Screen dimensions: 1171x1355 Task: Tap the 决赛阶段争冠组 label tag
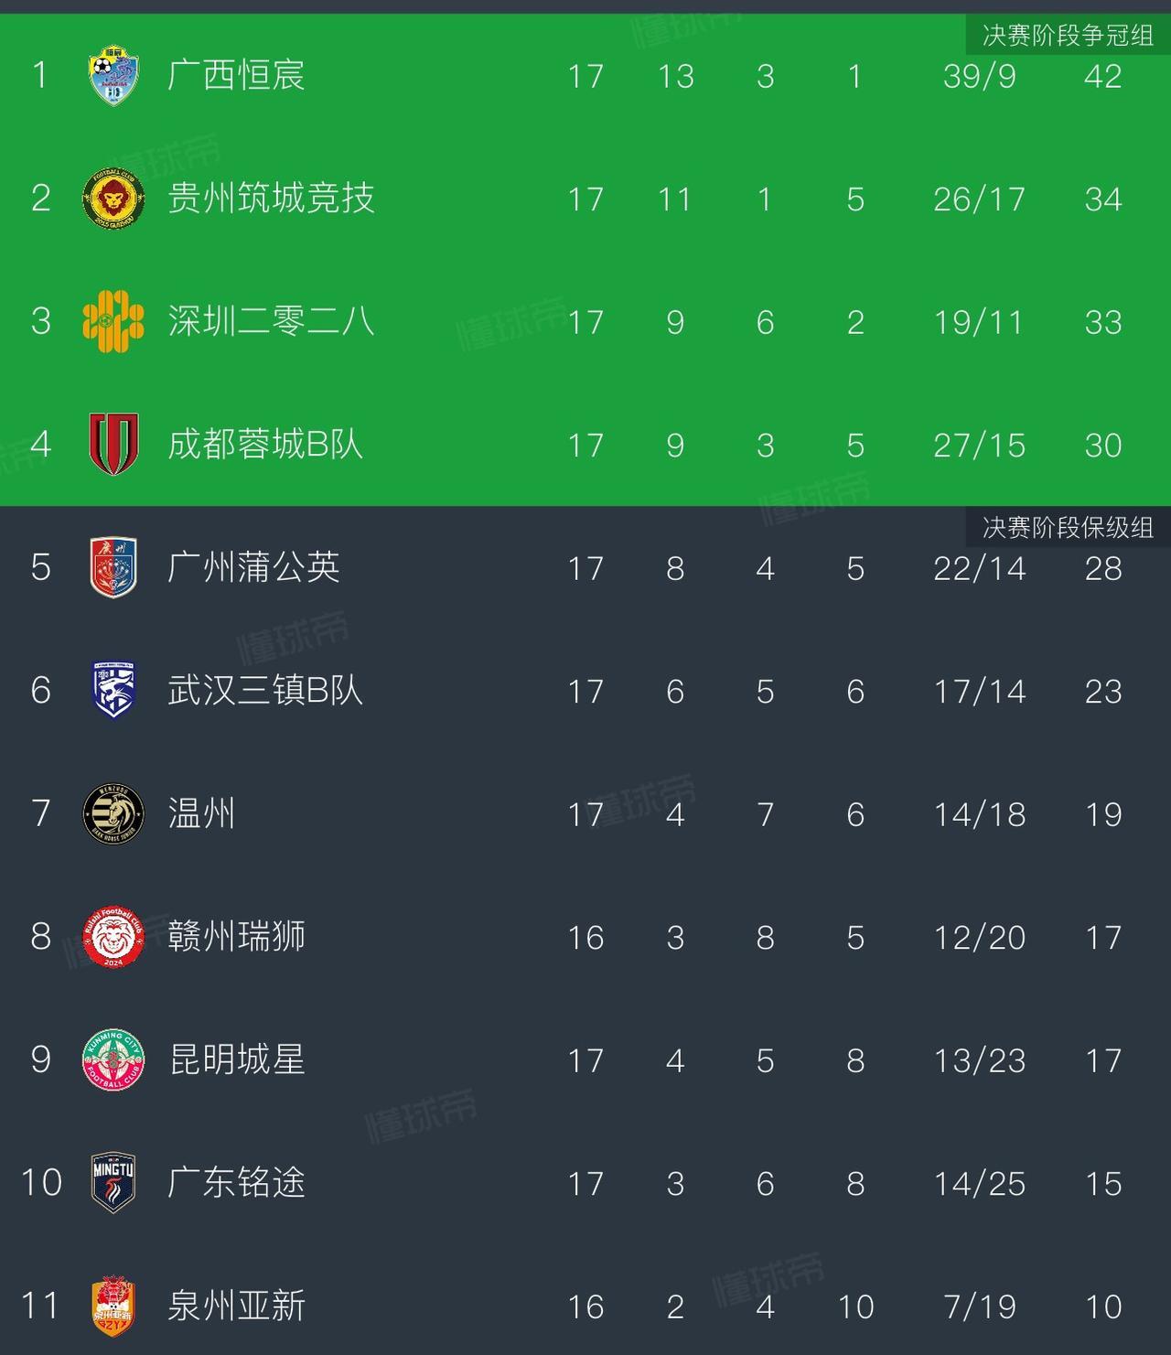pos(1068,35)
